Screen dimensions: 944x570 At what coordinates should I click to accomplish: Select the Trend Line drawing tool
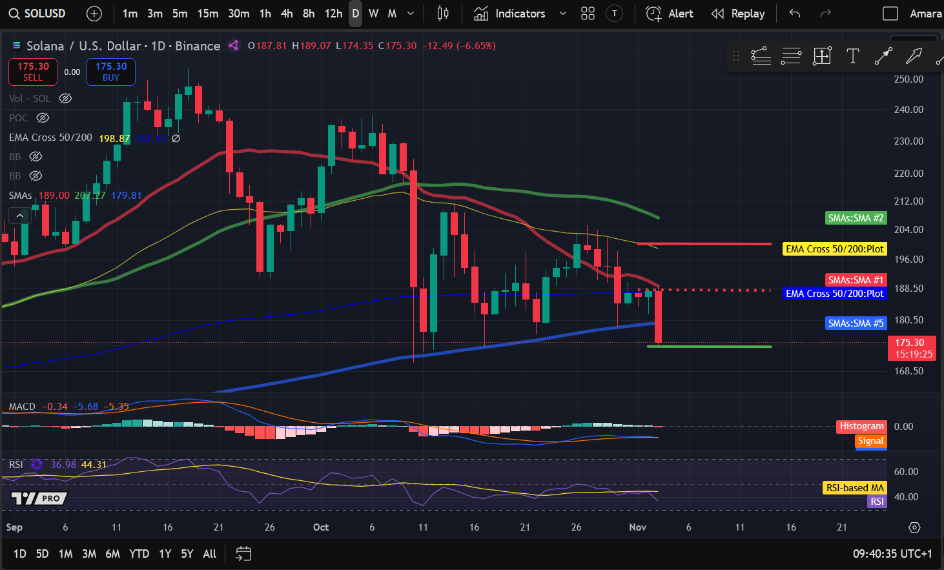point(883,56)
